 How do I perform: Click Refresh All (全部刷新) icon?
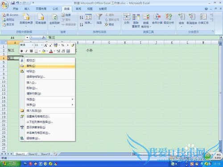pyautogui.click(x=55, y=17)
